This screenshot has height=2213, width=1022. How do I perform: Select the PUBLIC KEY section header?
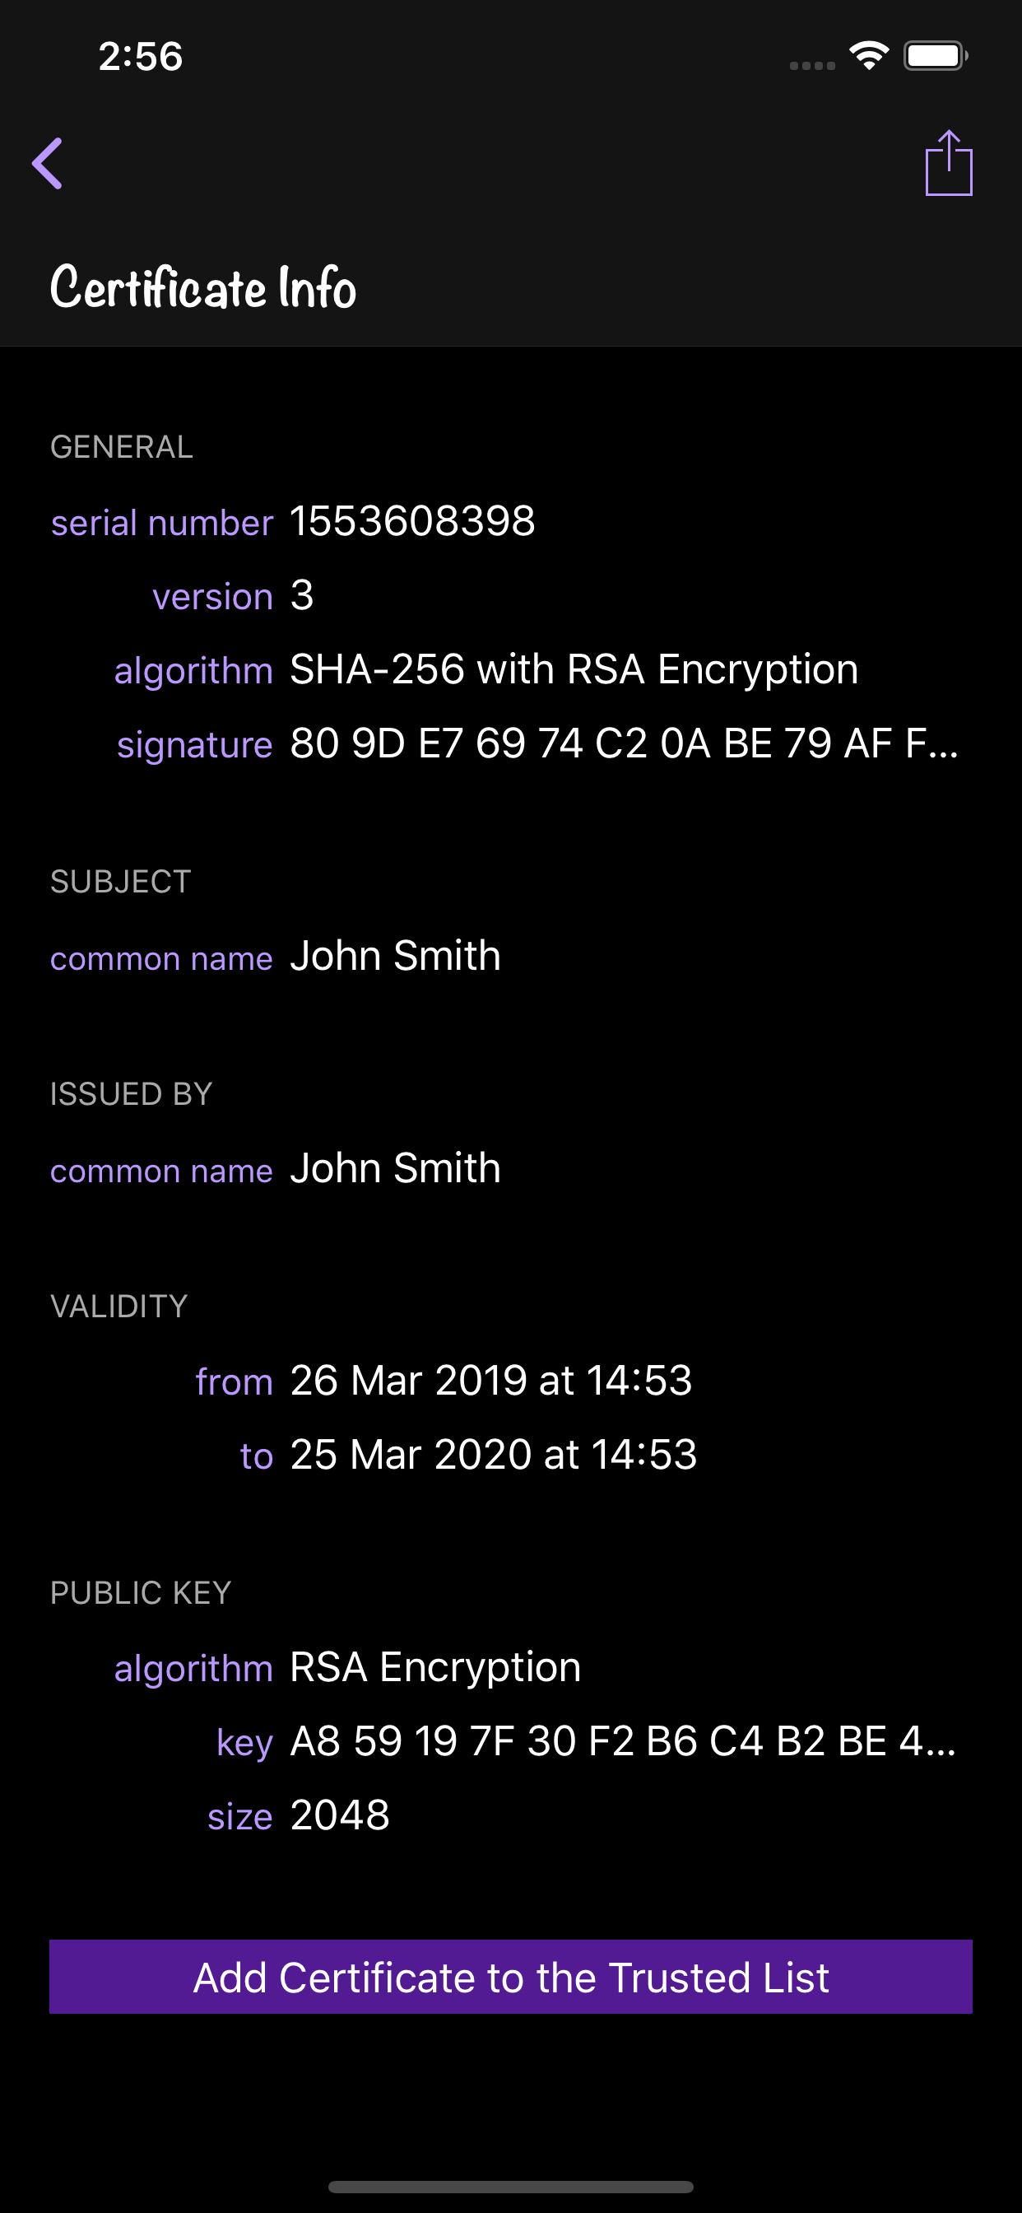140,1593
